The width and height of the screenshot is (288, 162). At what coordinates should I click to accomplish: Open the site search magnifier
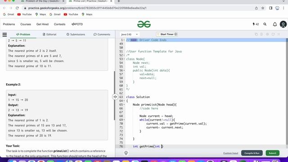(265, 24)
